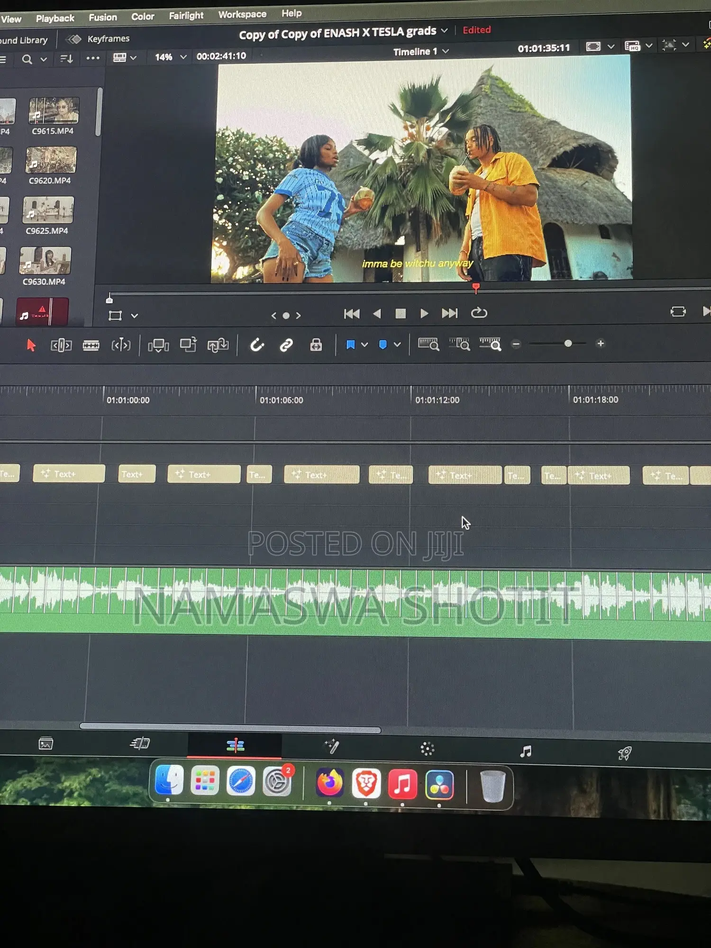Switch to the Fairlight page
Viewport: 711px width, 948px height.
click(526, 751)
